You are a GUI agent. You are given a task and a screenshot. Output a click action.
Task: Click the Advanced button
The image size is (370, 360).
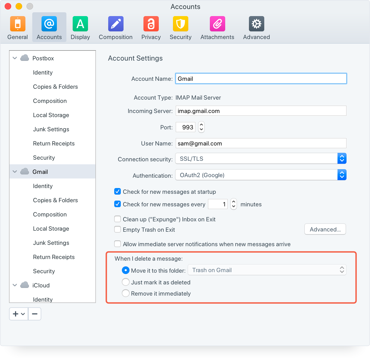[x=325, y=229]
